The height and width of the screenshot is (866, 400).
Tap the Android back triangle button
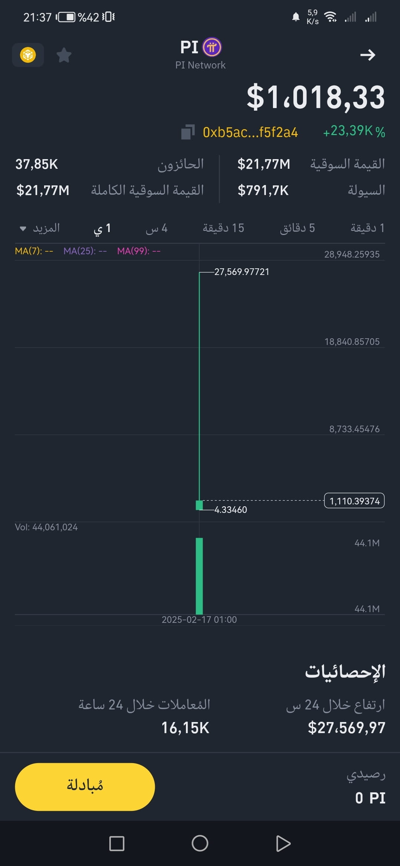tap(283, 843)
